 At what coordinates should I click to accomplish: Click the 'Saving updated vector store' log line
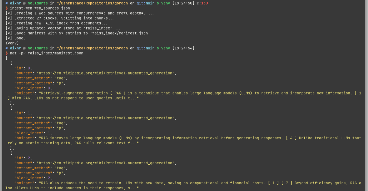coord(63,28)
